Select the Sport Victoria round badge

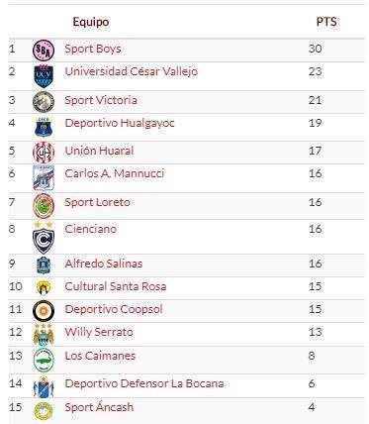click(44, 102)
